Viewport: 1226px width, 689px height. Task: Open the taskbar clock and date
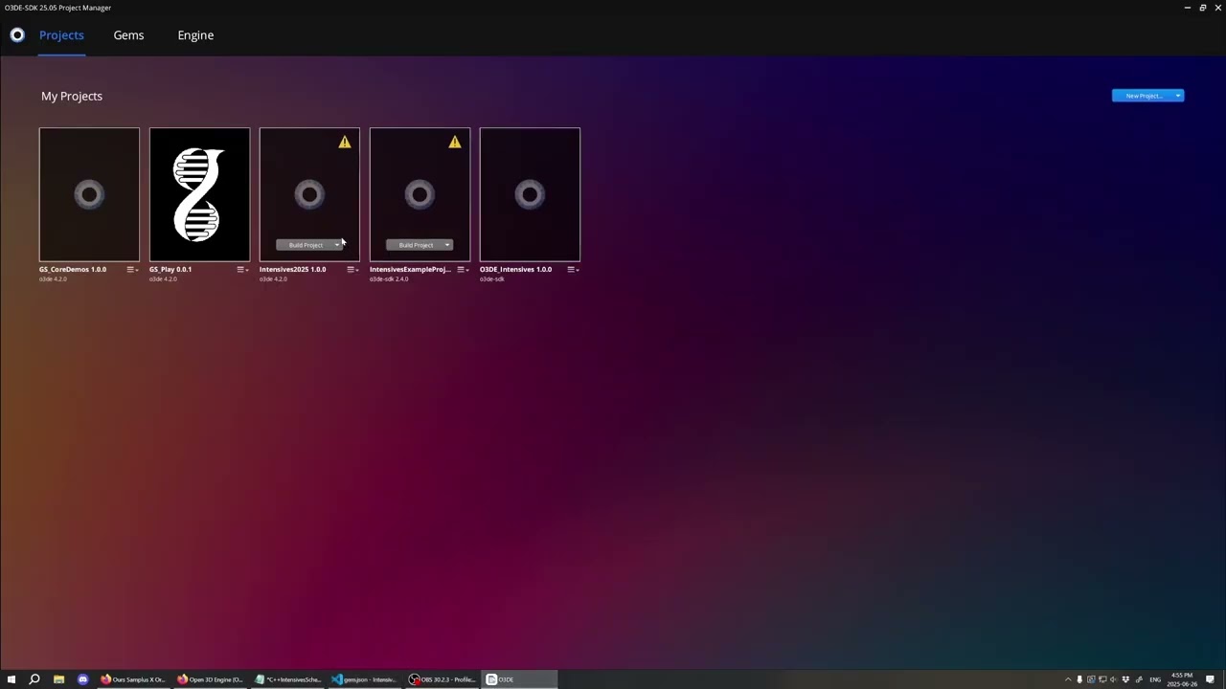1182,679
